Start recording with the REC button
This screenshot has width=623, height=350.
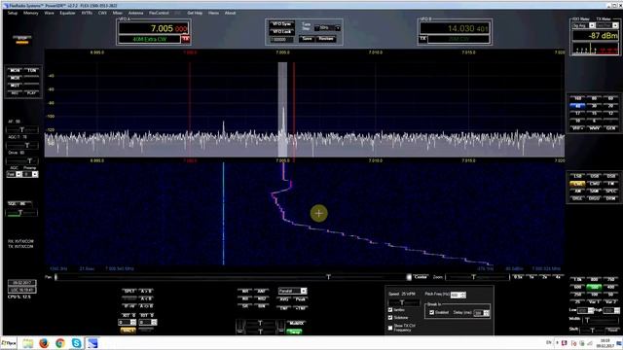pos(16,93)
